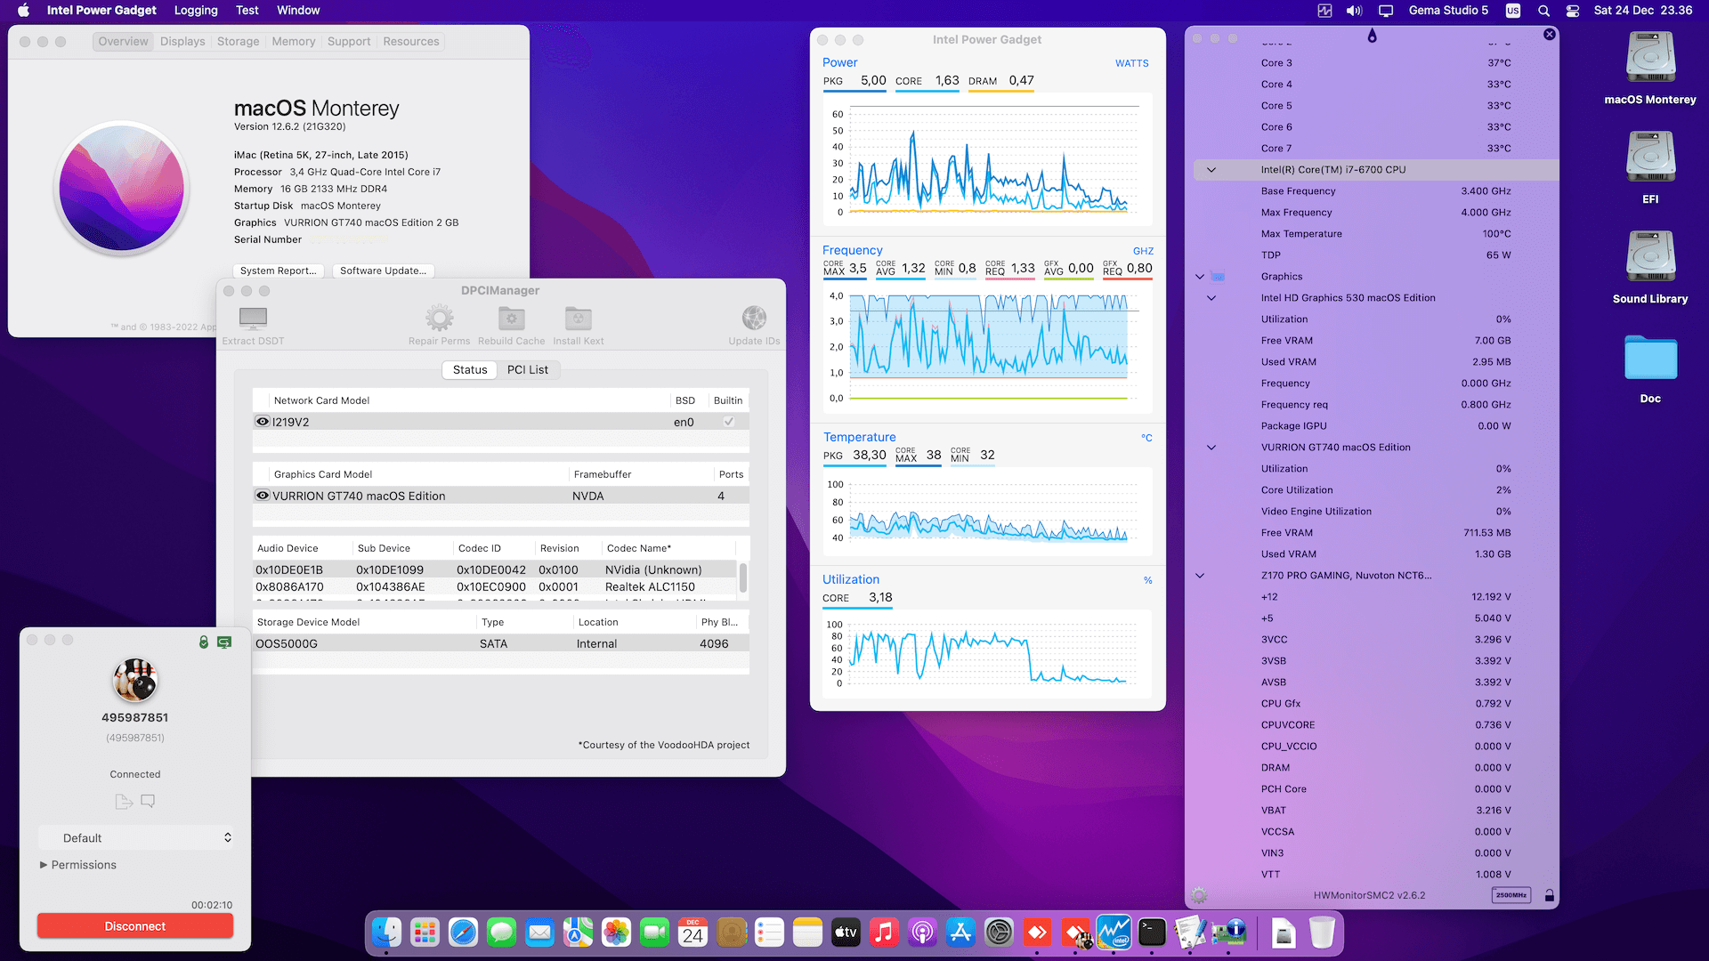Screen dimensions: 1709x961
Task: Open Support tab in About This Mac
Action: tap(349, 42)
